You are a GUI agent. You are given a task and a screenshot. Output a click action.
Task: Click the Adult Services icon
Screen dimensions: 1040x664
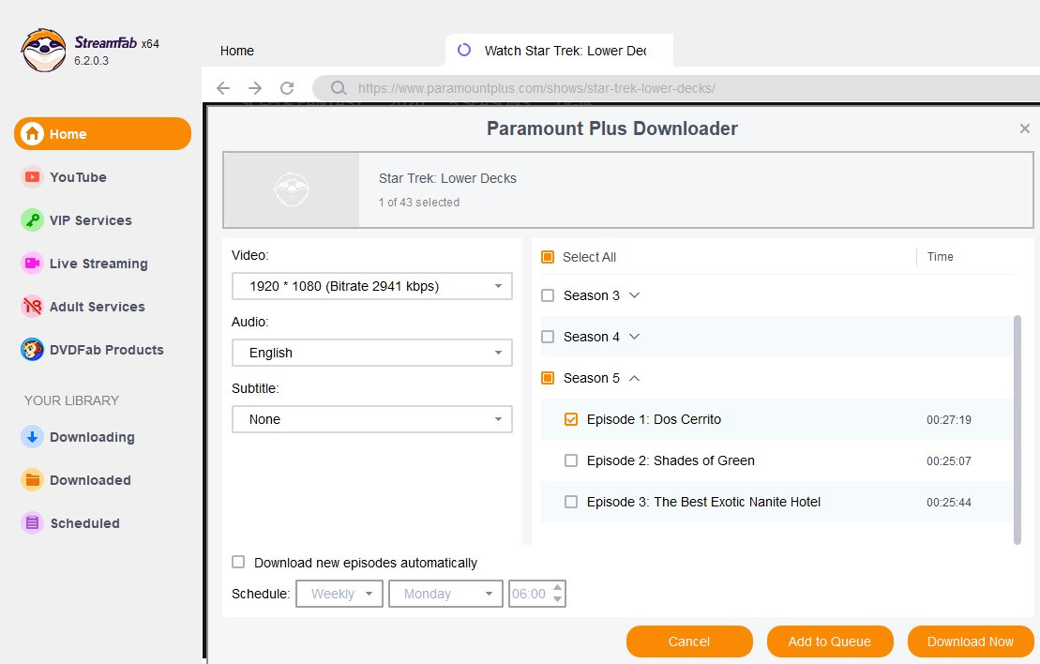[32, 307]
